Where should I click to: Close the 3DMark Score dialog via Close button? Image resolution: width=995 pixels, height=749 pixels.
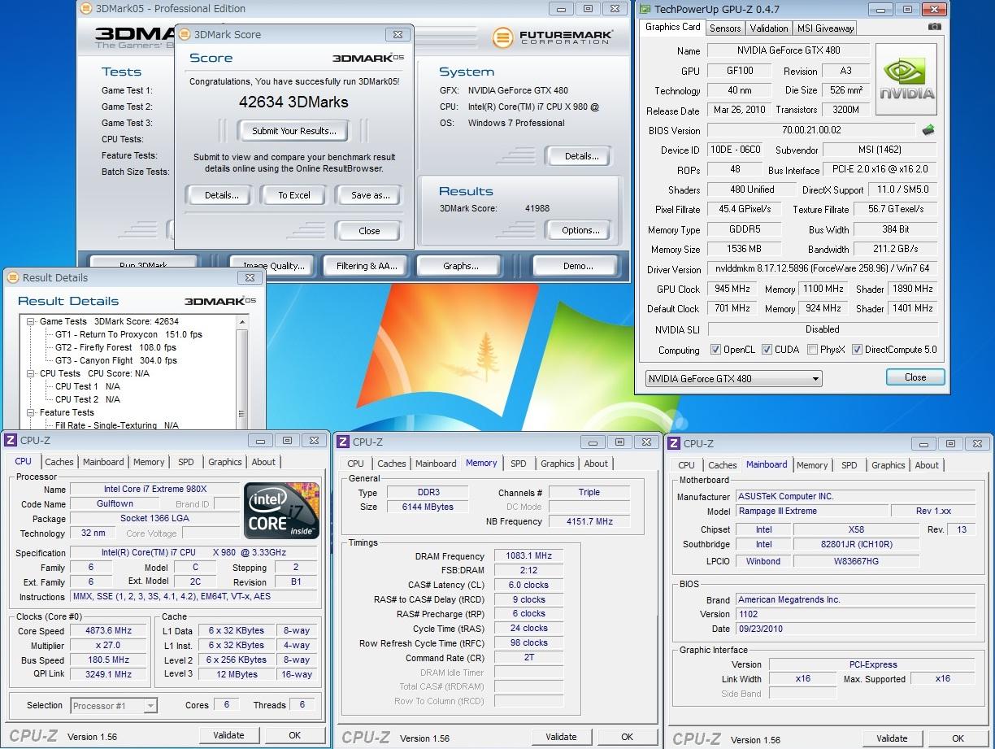[x=369, y=231]
